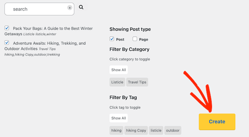Toggle the Travel Tips category filter
The width and height of the screenshot is (249, 137).
[x=137, y=82]
